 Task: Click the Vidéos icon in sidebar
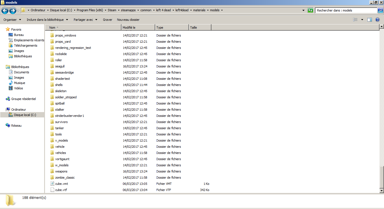(x=11, y=88)
